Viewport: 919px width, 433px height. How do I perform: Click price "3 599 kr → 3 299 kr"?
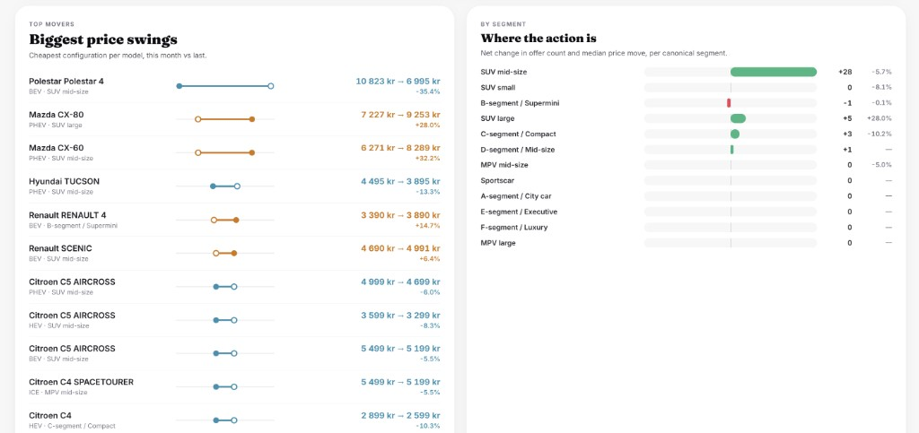tap(401, 316)
